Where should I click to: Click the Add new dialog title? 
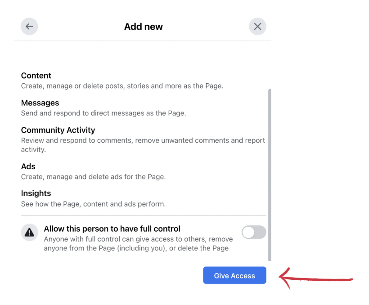click(x=143, y=27)
